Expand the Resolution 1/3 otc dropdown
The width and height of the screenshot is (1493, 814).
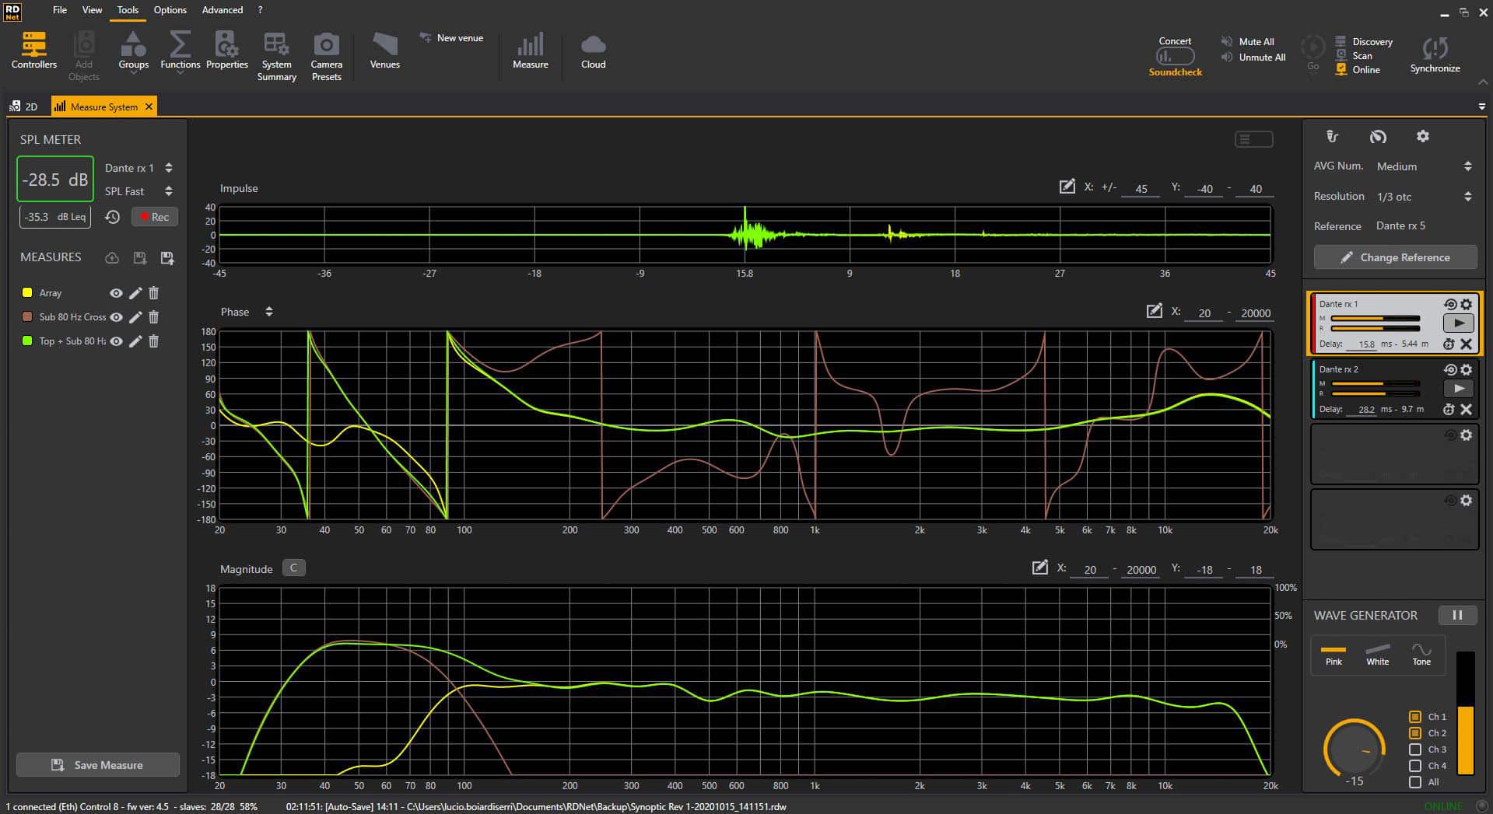[1423, 197]
